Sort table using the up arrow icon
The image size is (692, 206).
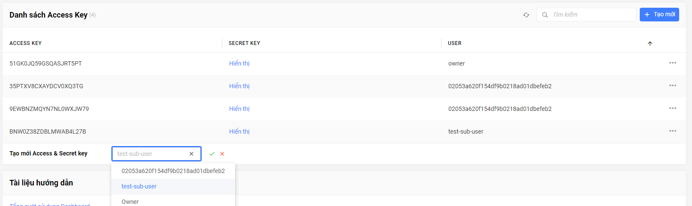point(650,44)
